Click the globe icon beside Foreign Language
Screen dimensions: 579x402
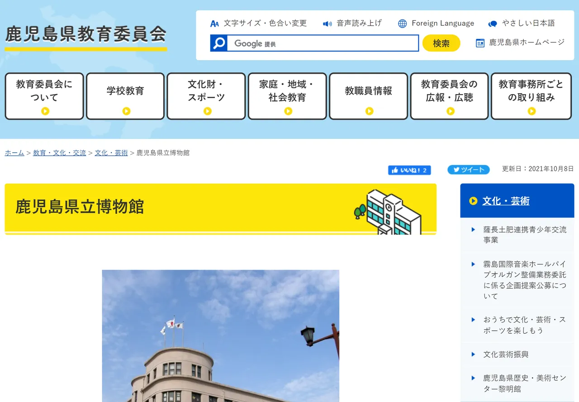(x=402, y=24)
